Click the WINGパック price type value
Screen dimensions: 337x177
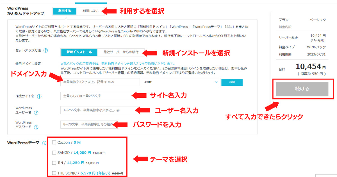click(317, 47)
